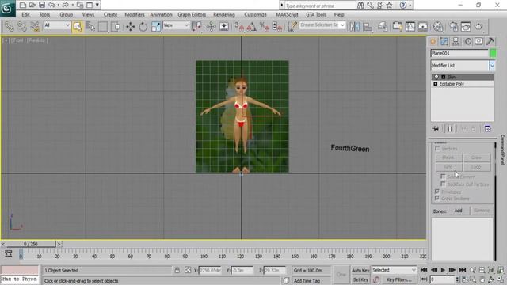Click the time slider showing 0 / 250
Image resolution: width=507 pixels, height=285 pixels.
point(31,245)
